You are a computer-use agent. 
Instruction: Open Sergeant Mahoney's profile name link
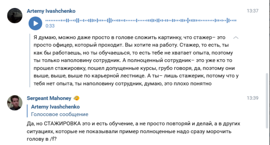[x=49, y=98]
